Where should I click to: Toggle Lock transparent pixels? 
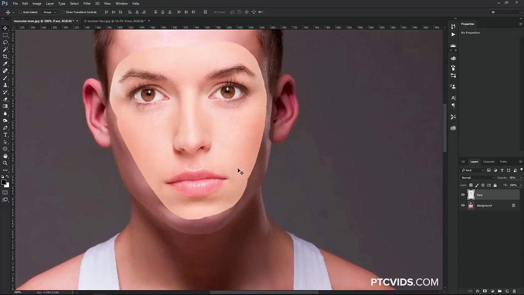(x=471, y=185)
